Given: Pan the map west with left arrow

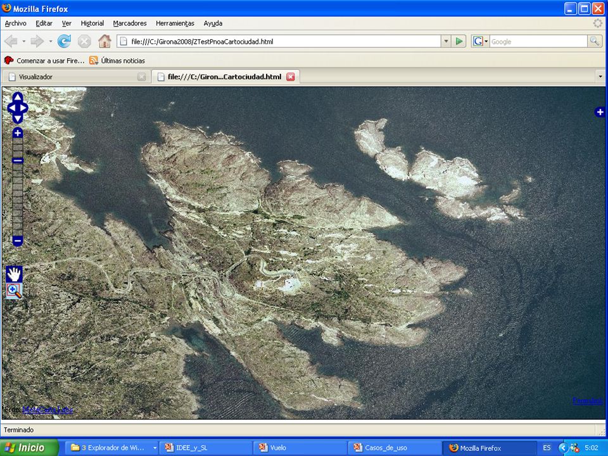Looking at the screenshot, I should 11,108.
